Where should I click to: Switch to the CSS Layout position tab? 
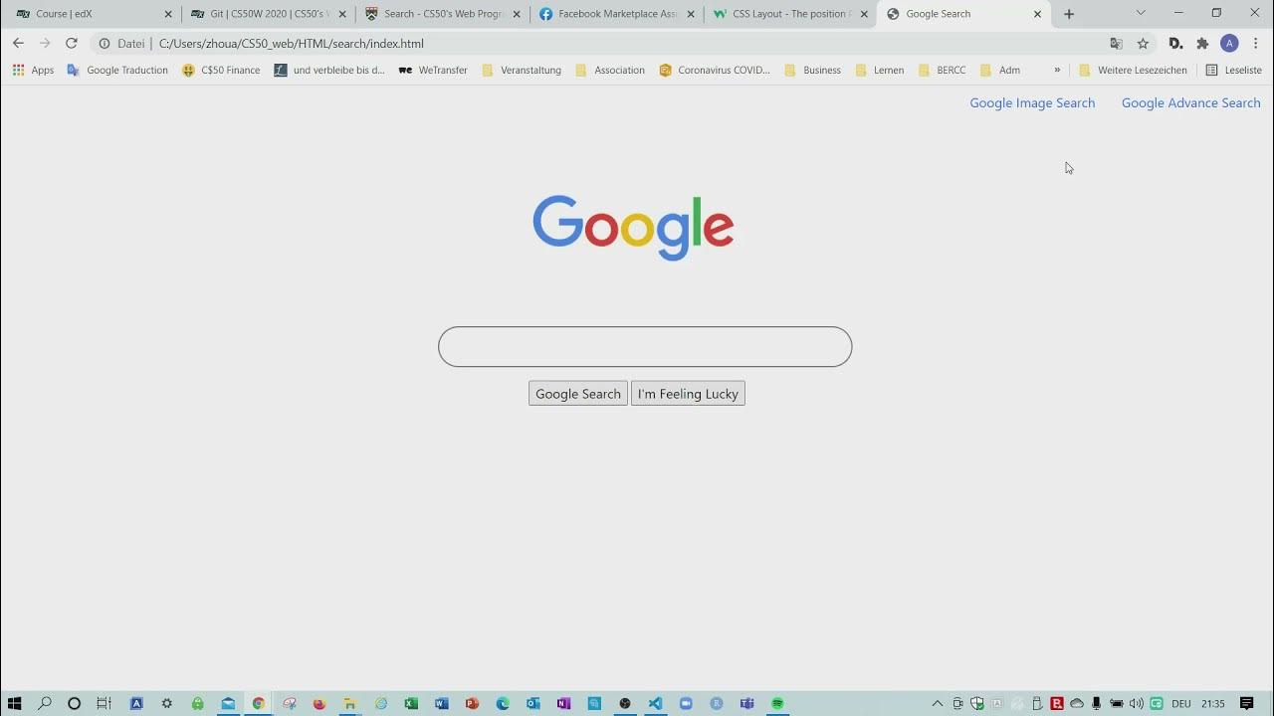point(791,14)
